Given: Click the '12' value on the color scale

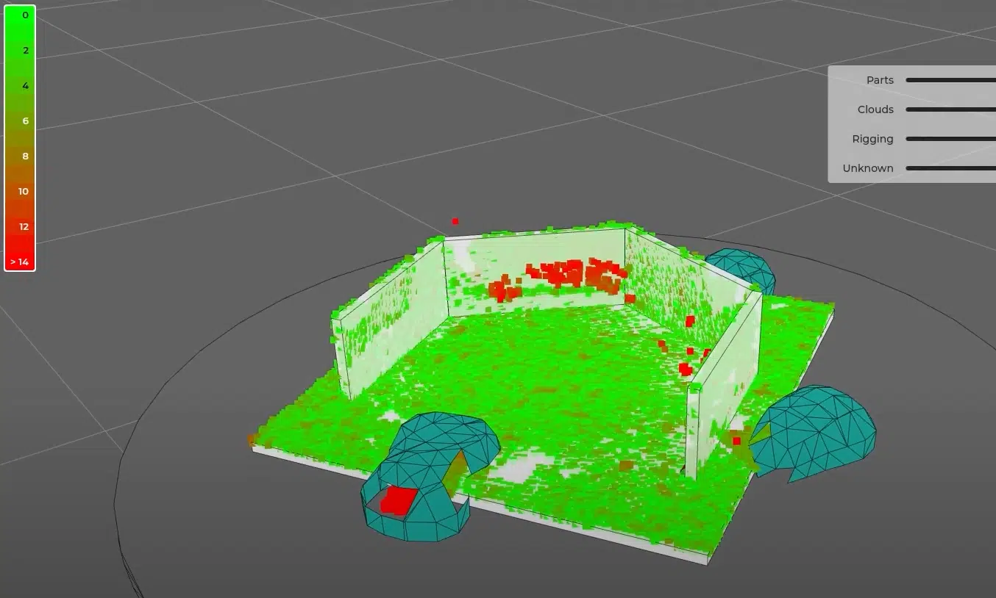Looking at the screenshot, I should (x=24, y=226).
